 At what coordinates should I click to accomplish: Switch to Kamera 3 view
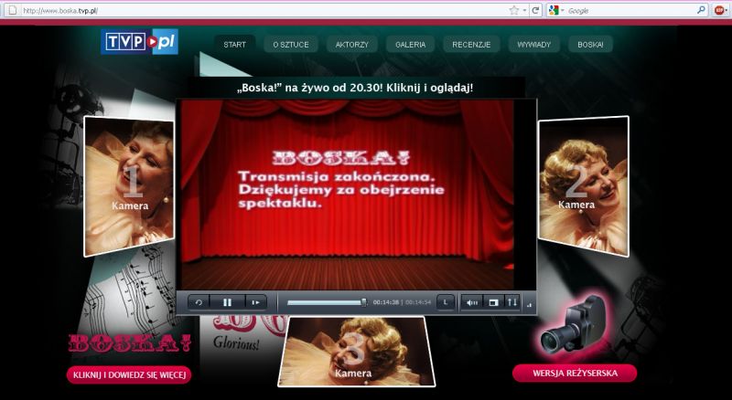356,352
